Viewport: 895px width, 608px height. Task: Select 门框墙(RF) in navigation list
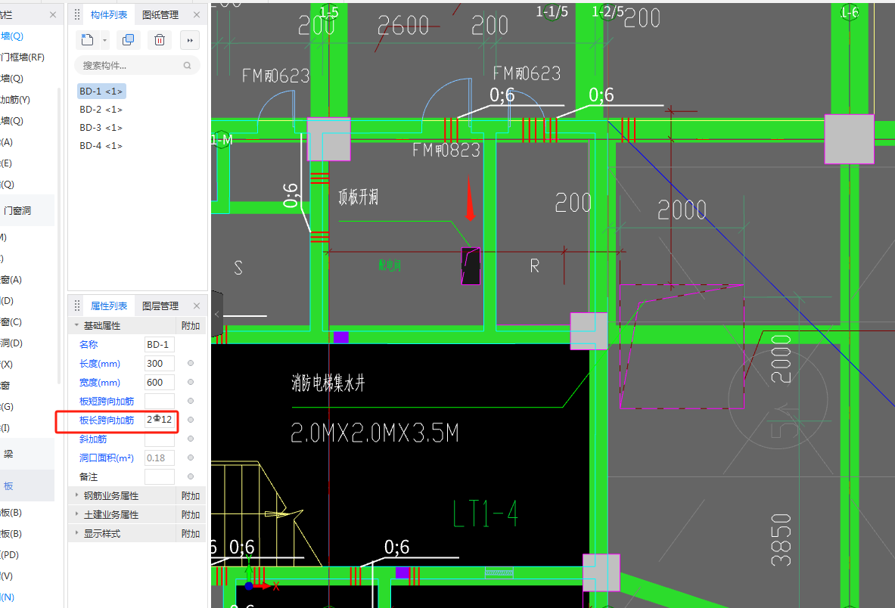[23, 57]
